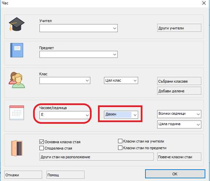Confirm with the OK button
Screen dimensions: 210x181
coord(175,174)
